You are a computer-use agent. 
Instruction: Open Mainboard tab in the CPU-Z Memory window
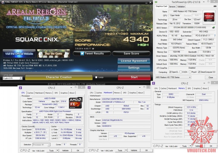pos(172,88)
